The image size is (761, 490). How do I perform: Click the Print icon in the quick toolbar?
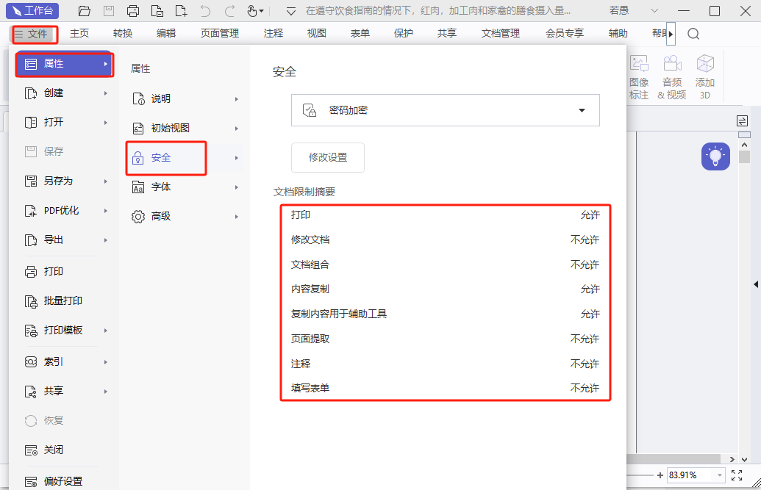click(x=132, y=10)
